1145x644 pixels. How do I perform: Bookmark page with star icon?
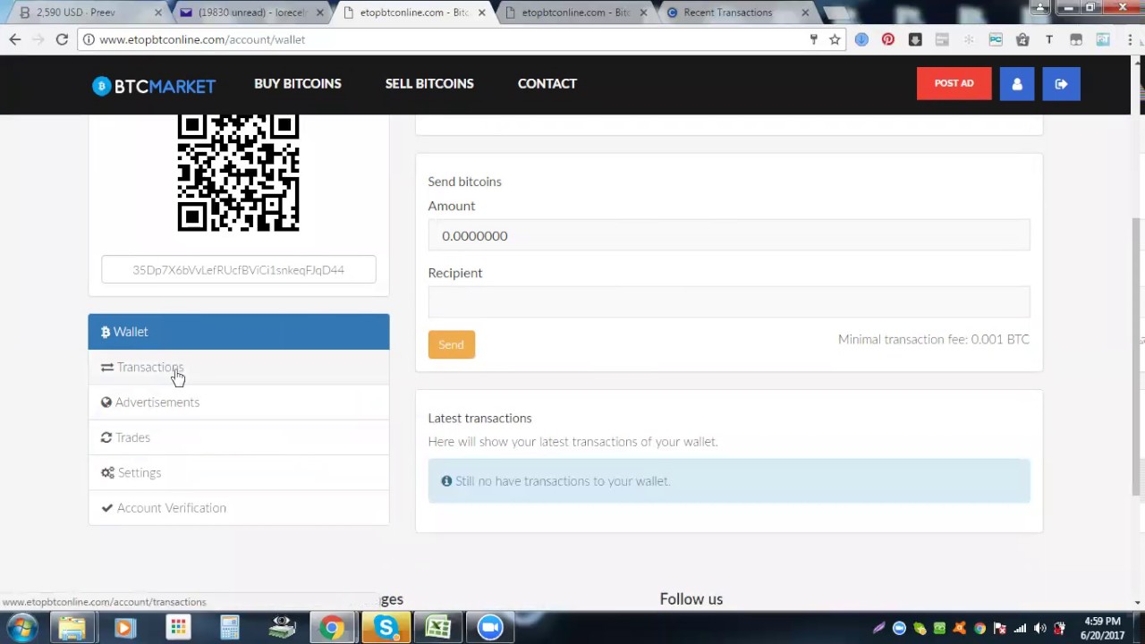tap(835, 39)
